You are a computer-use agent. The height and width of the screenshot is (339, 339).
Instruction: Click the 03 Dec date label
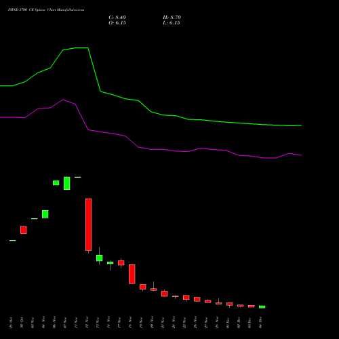click(x=250, y=323)
